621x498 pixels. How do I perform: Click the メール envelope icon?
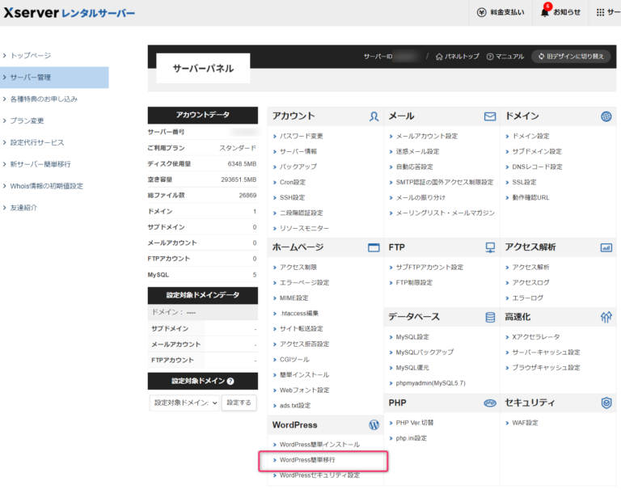(x=490, y=116)
